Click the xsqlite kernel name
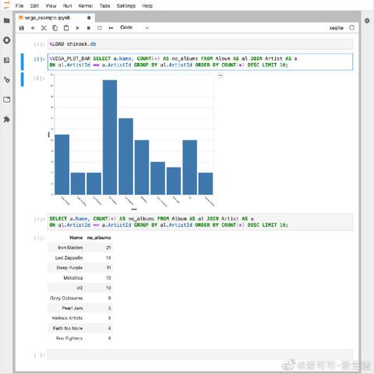374x374 pixels. [336, 28]
